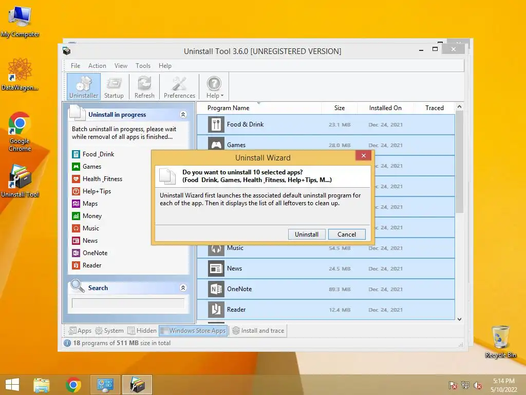This screenshot has height=395, width=526.
Task: Click scrollbar down arrow in program list
Action: point(460,319)
